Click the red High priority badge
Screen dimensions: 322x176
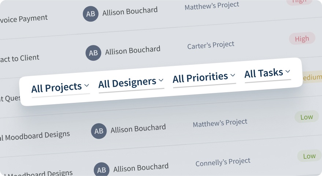coord(302,39)
